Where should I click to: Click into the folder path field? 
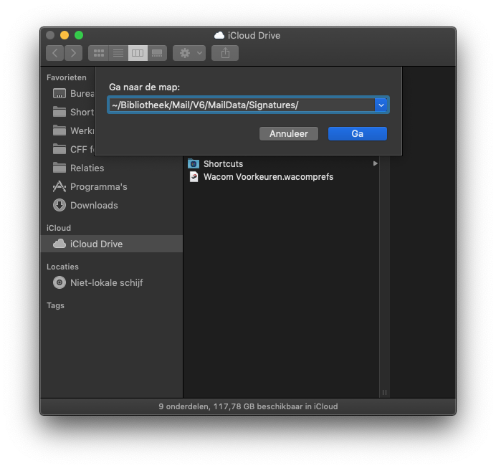pyautogui.click(x=242, y=105)
